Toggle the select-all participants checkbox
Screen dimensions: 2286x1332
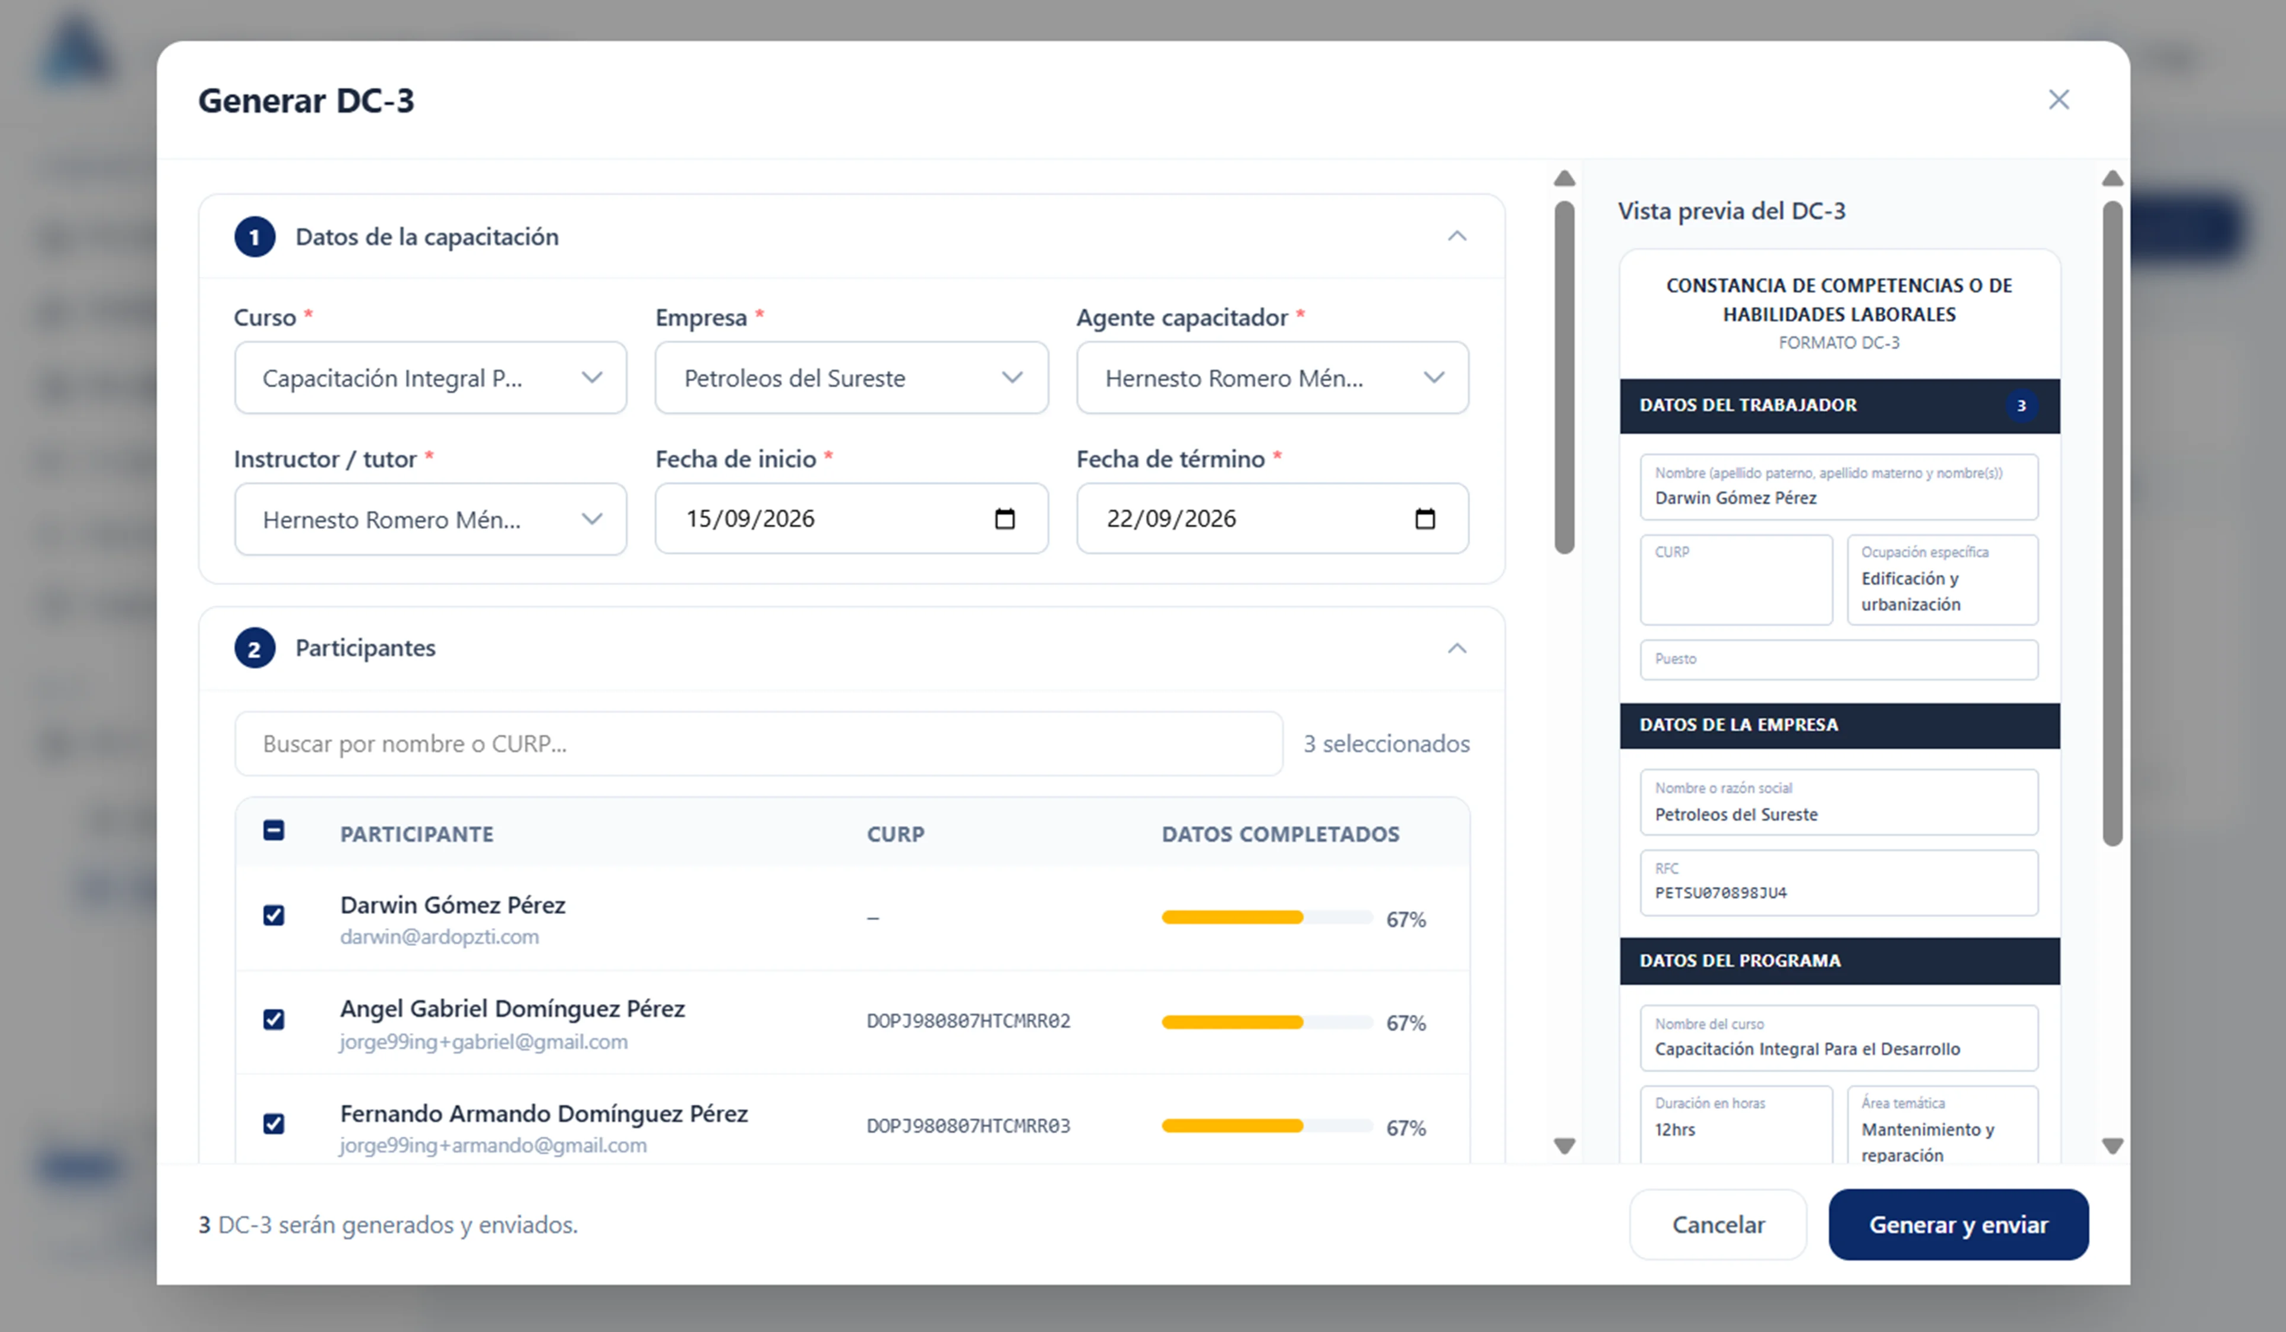click(274, 831)
